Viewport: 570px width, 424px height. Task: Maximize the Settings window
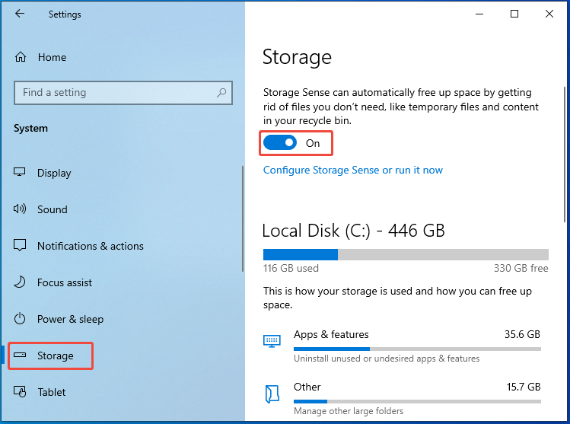514,14
